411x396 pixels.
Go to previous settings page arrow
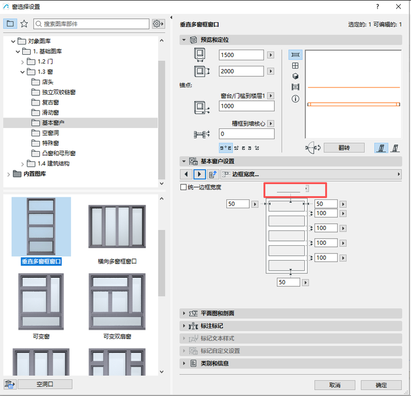(186, 174)
